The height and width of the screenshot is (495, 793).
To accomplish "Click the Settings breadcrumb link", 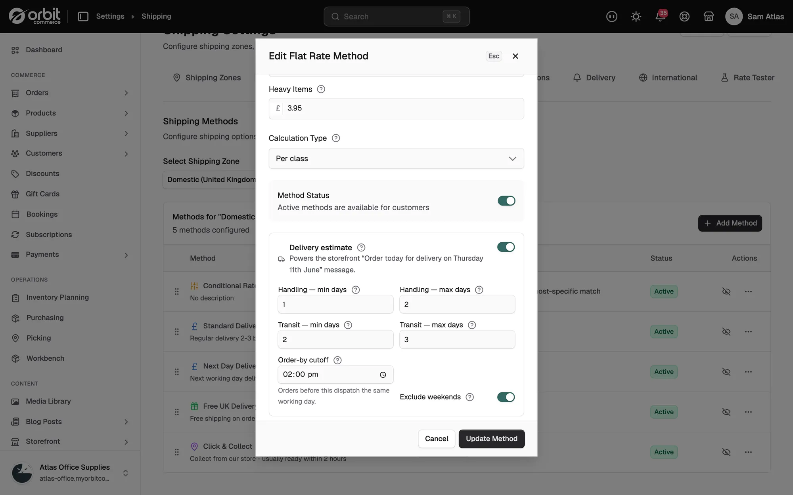I will (110, 16).
